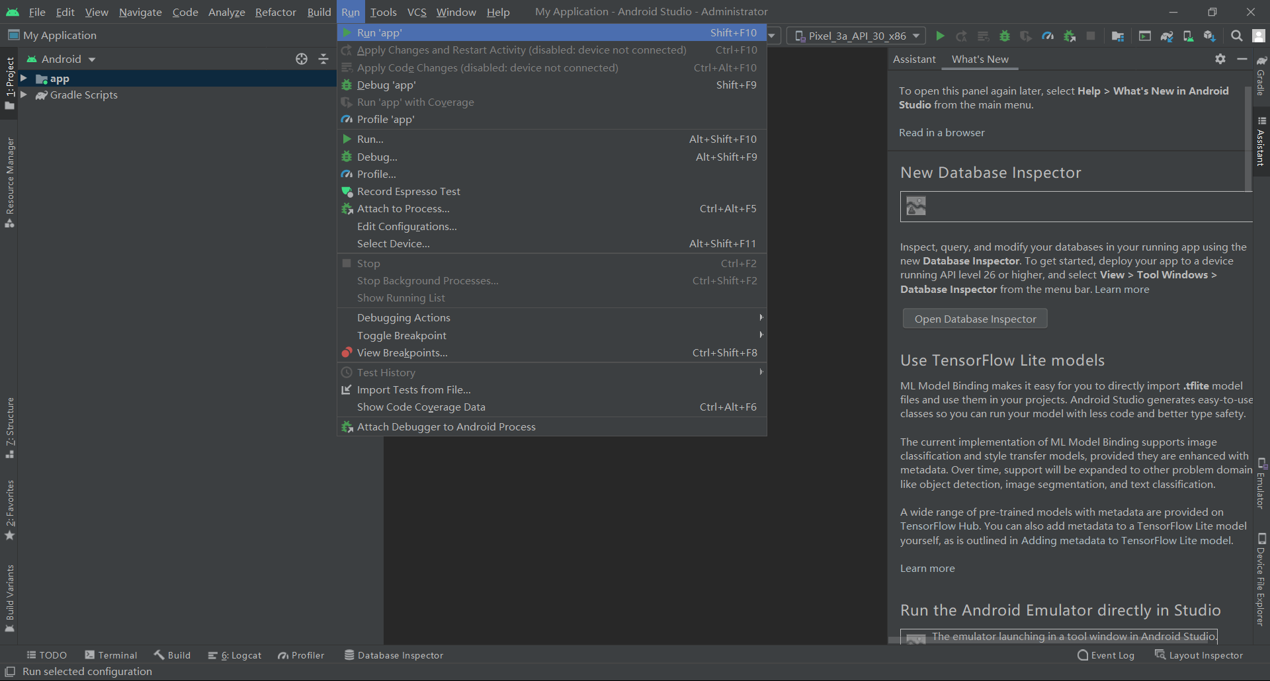
Task: Click Collapse All icon in Project panel
Action: (323, 59)
